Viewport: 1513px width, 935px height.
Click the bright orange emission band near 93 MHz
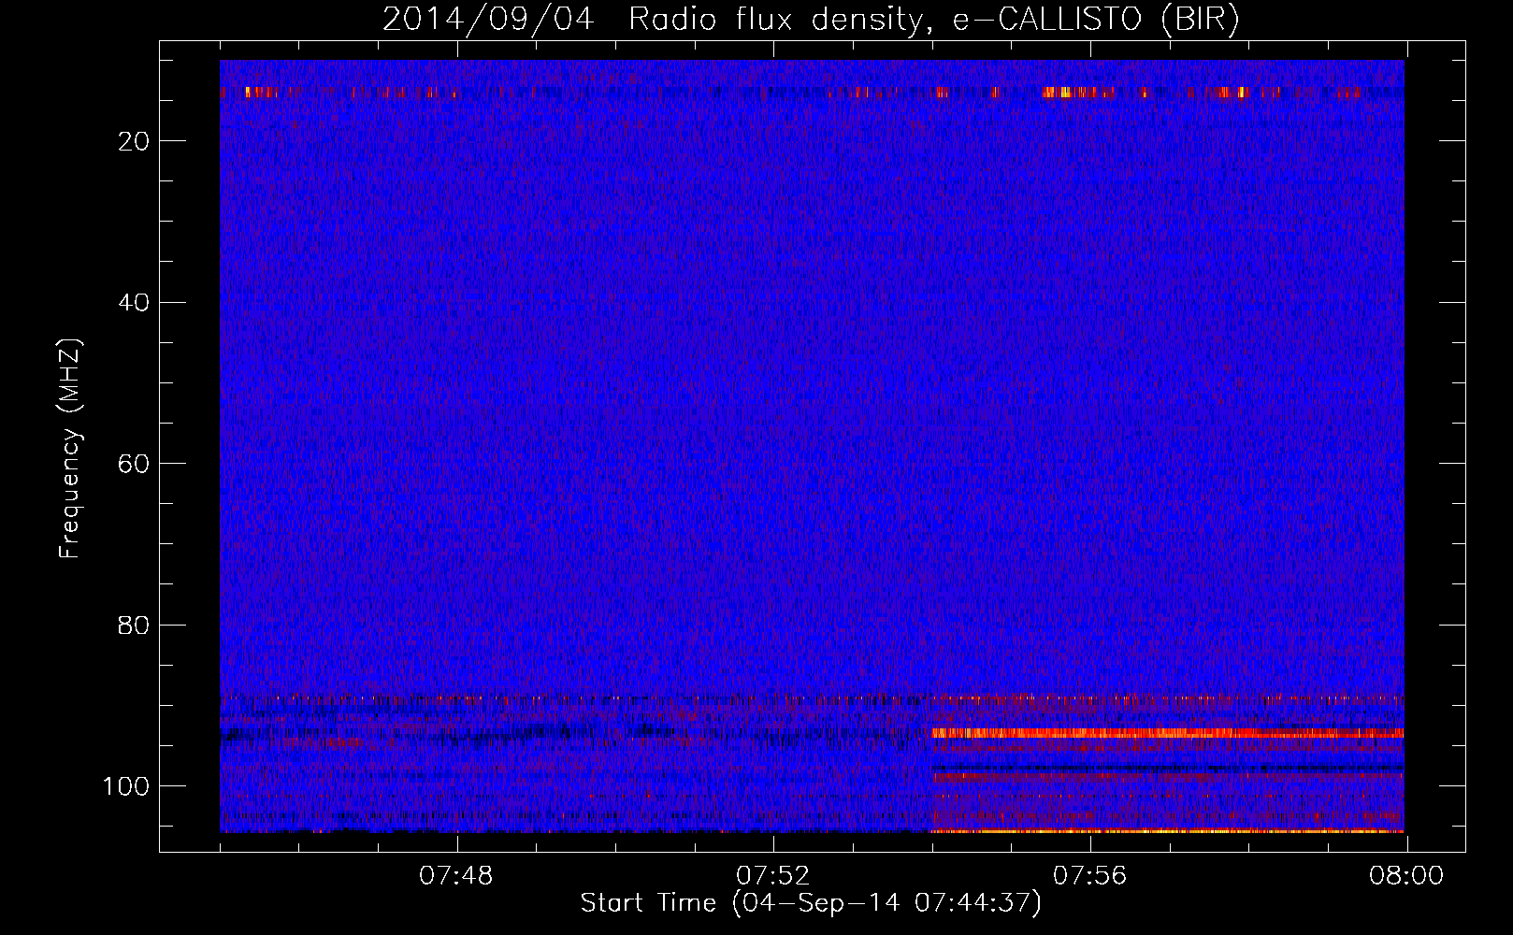click(1167, 734)
